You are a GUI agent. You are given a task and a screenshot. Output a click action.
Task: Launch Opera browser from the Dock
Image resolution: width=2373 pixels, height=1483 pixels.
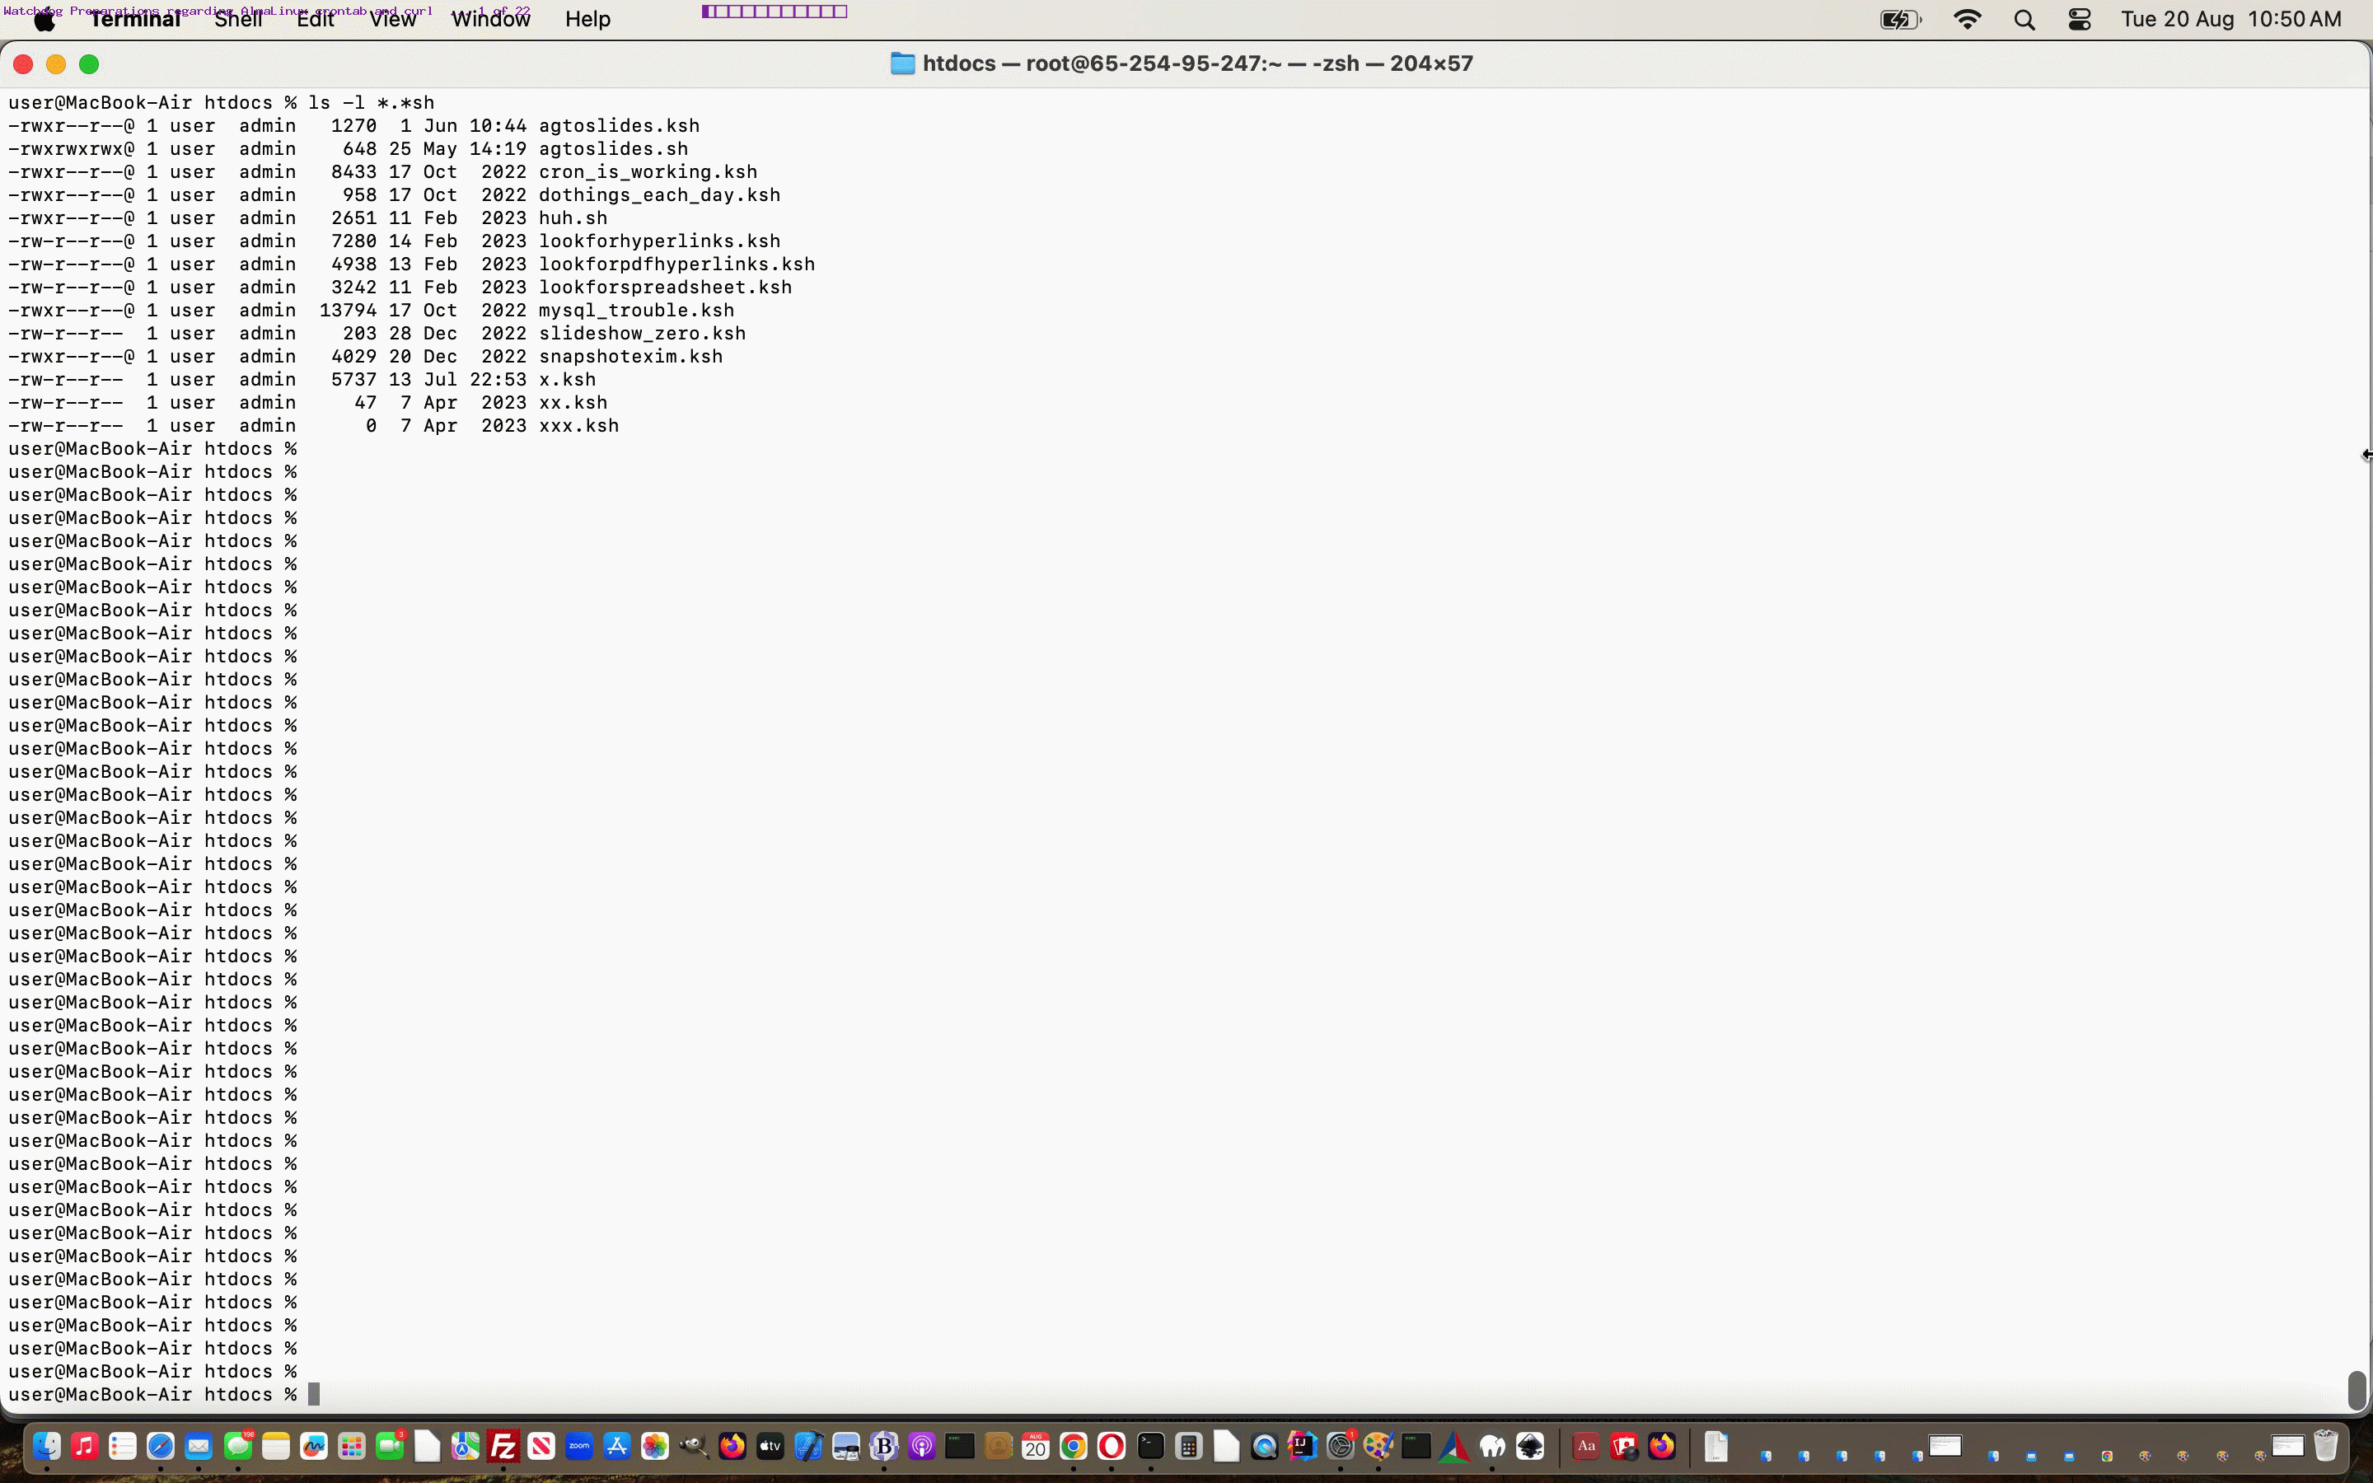pos(1111,1446)
